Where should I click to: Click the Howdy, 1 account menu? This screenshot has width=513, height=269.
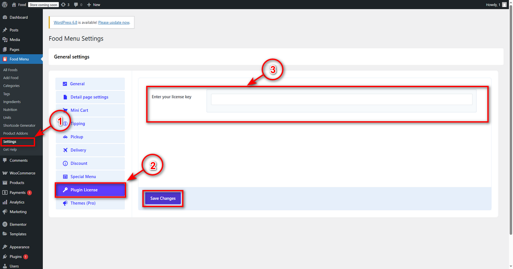[x=496, y=5]
